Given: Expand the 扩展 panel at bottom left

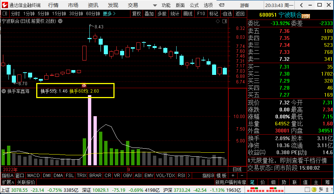Looking at the screenshot, I should click(x=8, y=182).
